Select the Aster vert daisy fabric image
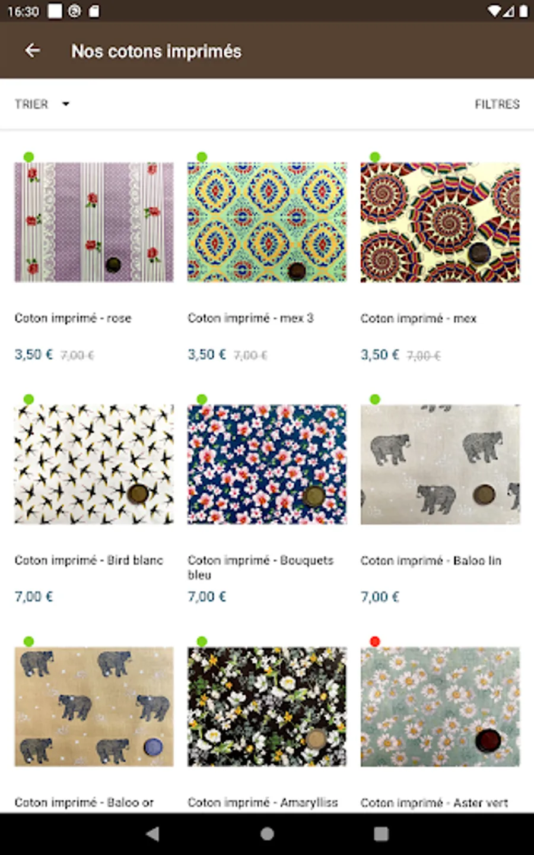 [x=440, y=707]
